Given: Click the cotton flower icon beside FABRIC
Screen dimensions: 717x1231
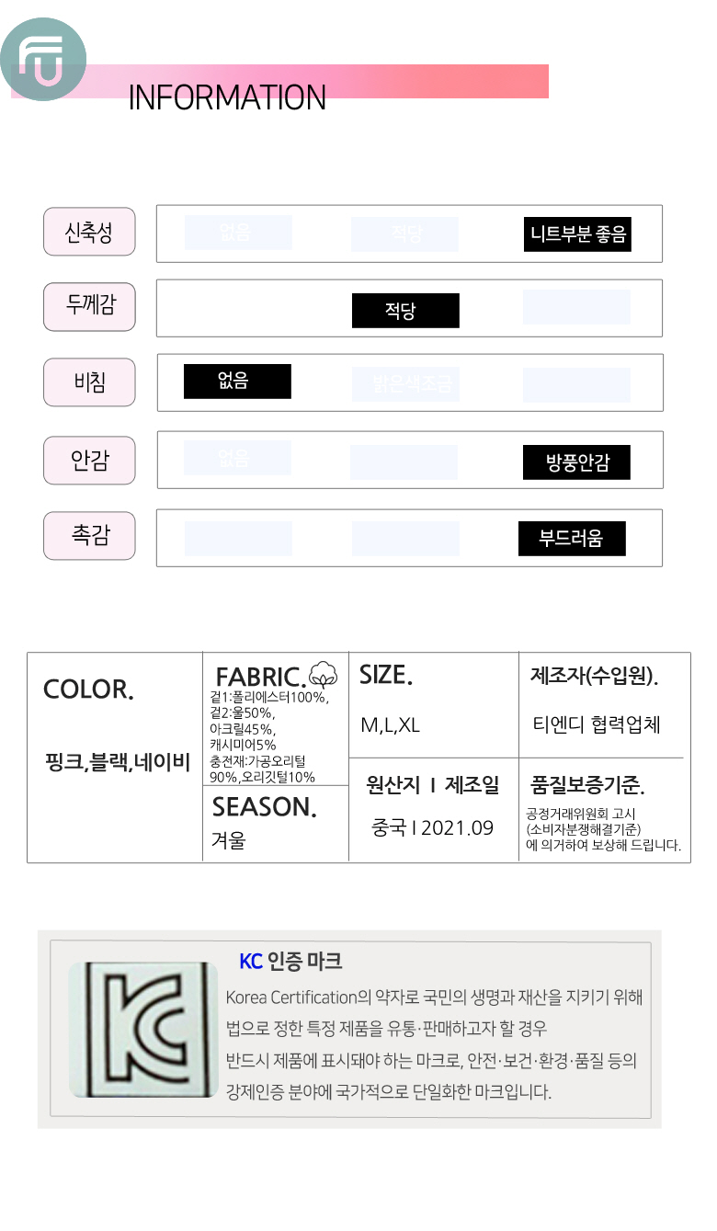Looking at the screenshot, I should pos(323,675).
